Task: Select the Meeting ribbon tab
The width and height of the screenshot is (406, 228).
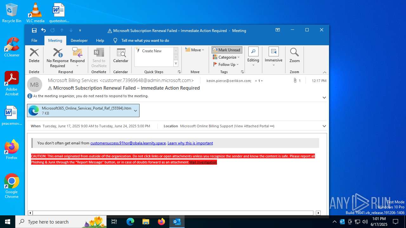Action: pos(55,40)
